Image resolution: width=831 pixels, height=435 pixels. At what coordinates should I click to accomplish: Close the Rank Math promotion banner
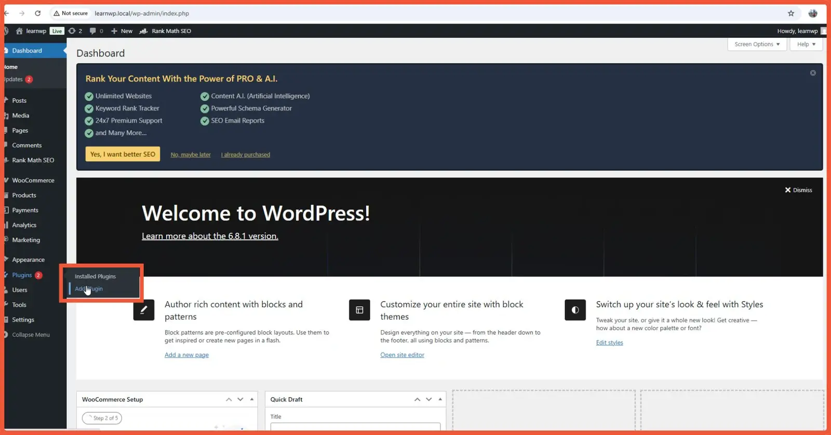point(813,73)
